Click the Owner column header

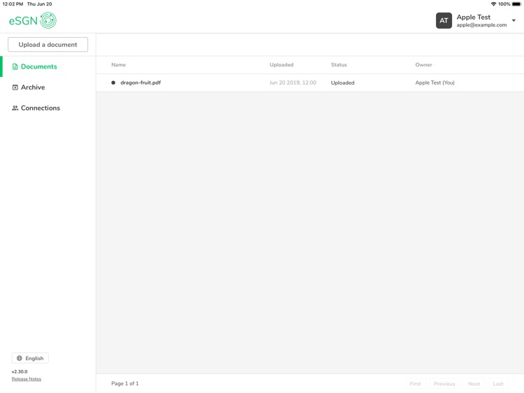423,65
